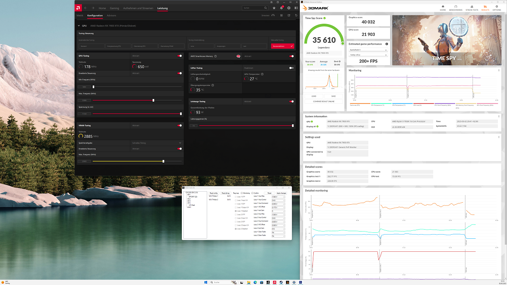
Task: Open Aufnehmen und Streamen tab
Action: (x=138, y=8)
